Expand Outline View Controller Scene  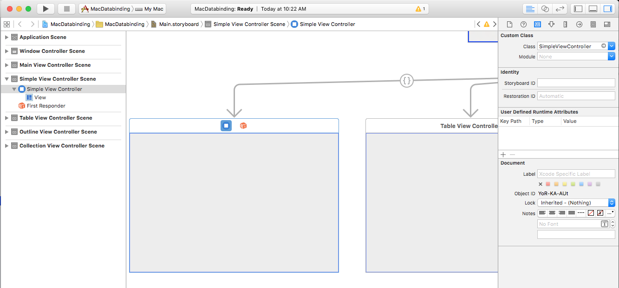click(7, 132)
